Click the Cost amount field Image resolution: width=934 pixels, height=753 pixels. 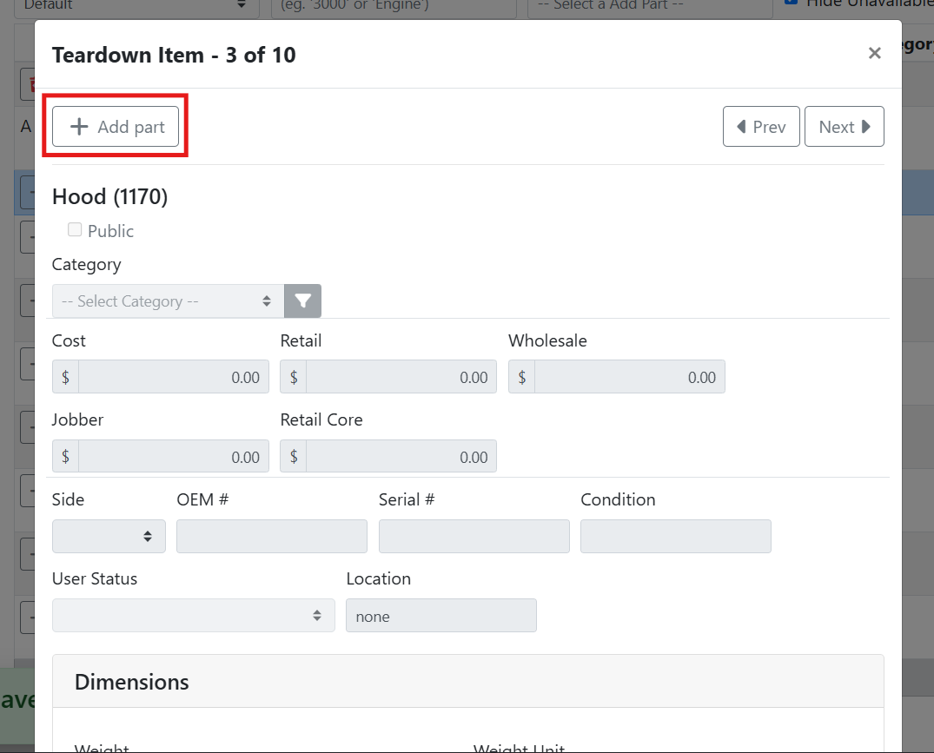[x=173, y=377]
